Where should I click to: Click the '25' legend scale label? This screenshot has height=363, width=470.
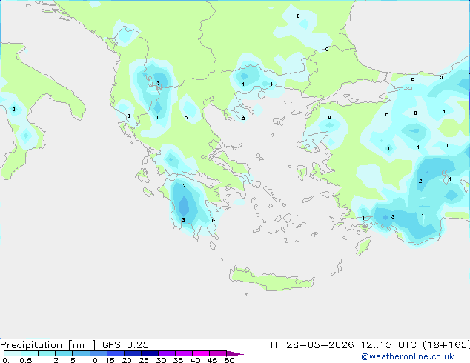tap(144, 360)
